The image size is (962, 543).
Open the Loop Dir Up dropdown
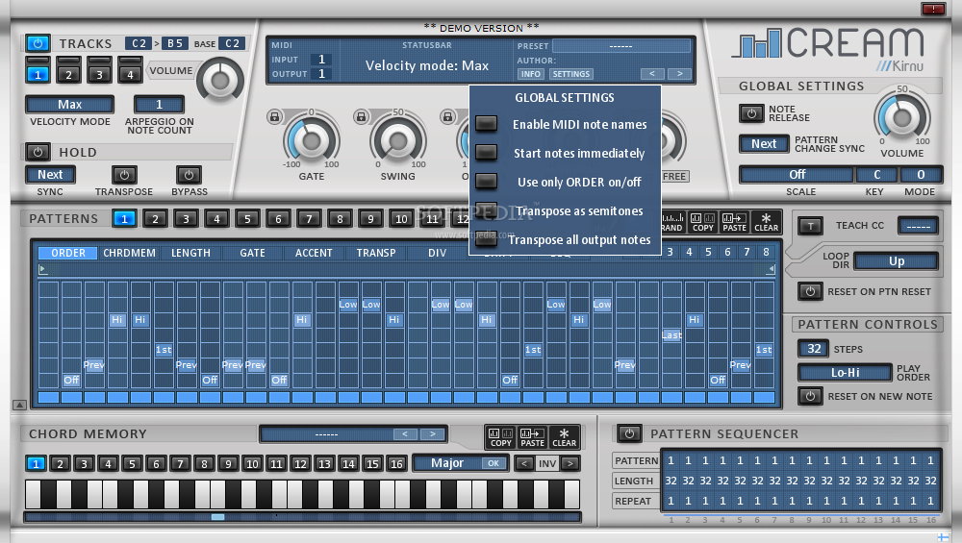897,261
